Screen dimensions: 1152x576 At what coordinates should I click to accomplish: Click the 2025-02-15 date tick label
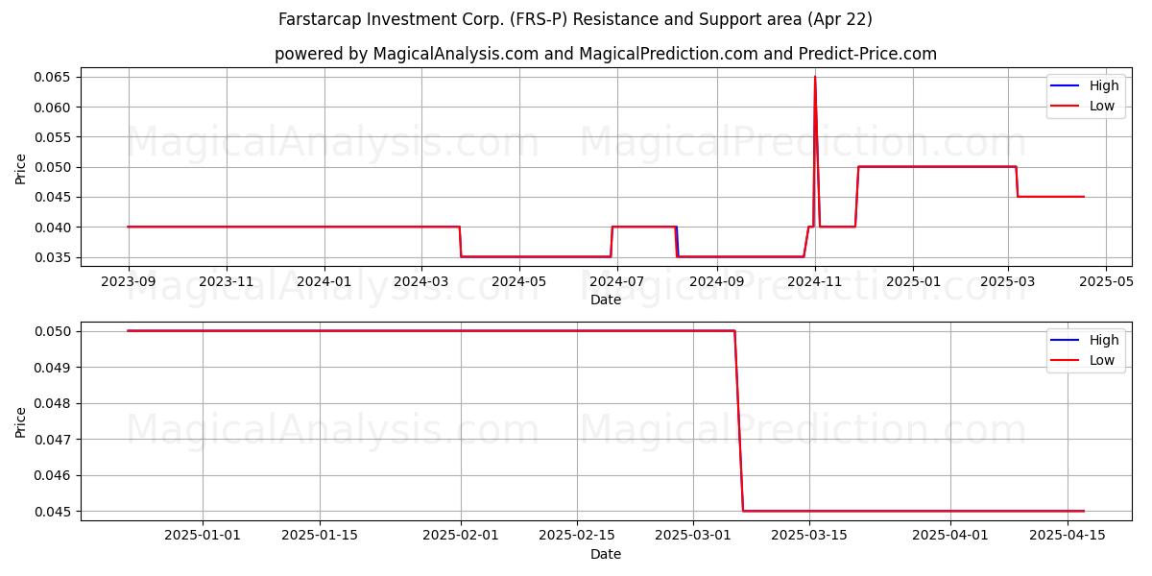(x=577, y=536)
